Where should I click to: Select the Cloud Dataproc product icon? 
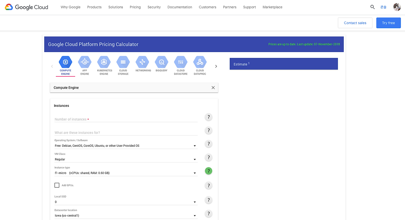tap(200, 62)
